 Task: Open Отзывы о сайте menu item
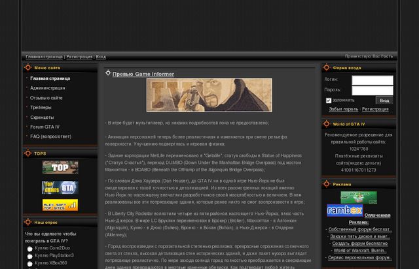[x=46, y=98]
